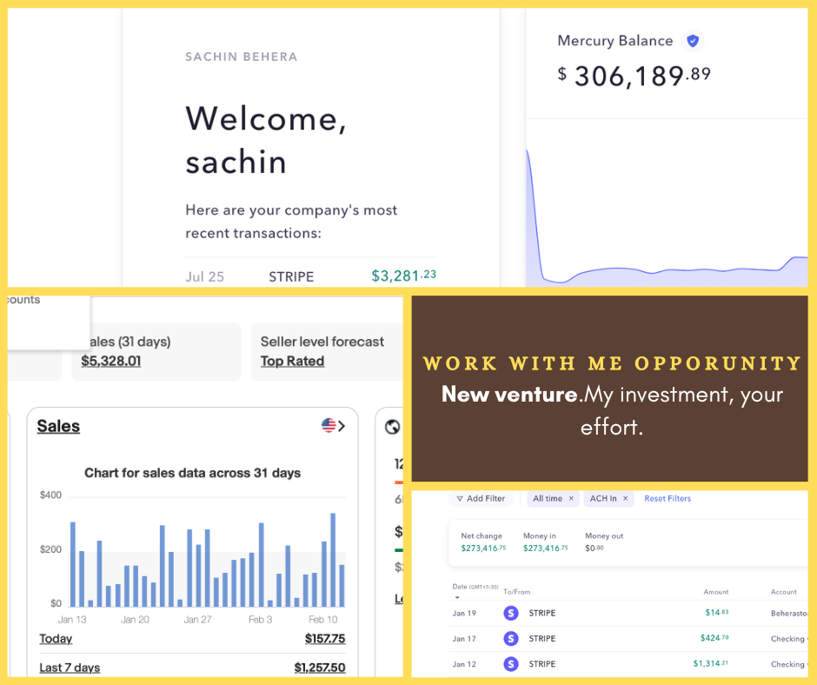
Task: Toggle the Date column sort arrow
Action: pyautogui.click(x=457, y=598)
